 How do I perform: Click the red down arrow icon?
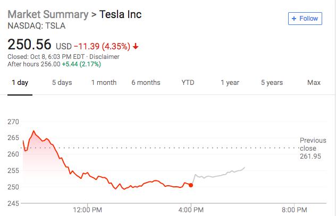point(136,46)
